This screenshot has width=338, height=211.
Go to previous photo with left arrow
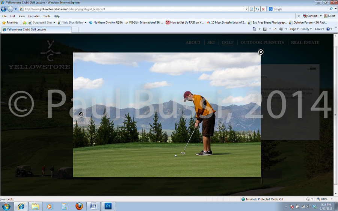81,114
